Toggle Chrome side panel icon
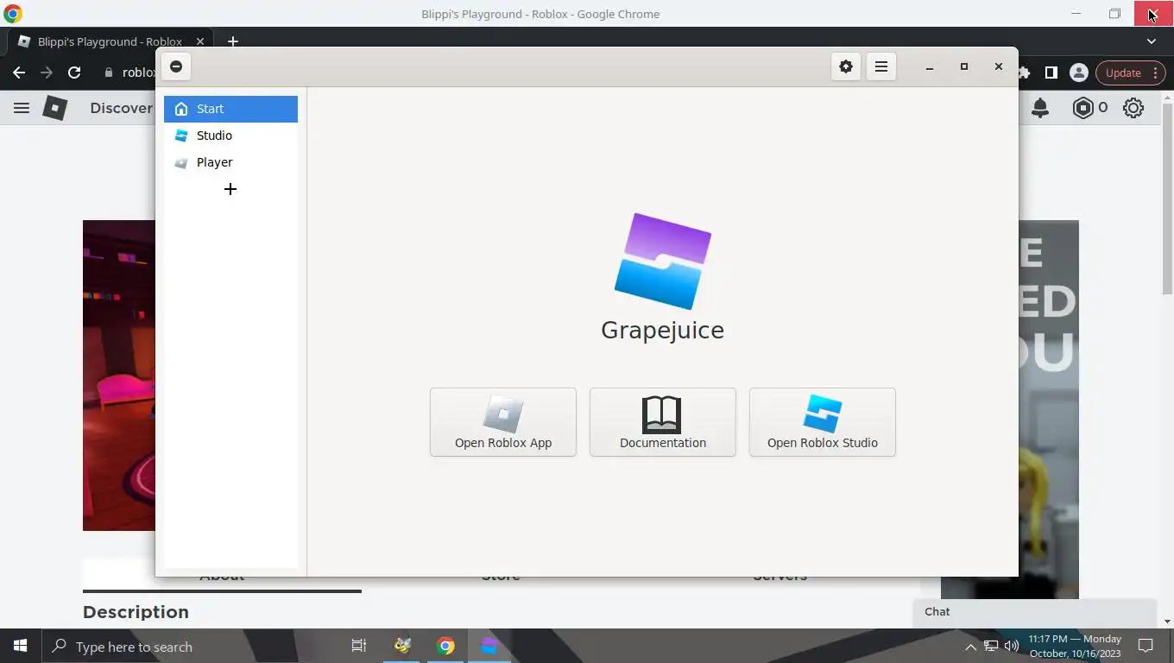Image resolution: width=1174 pixels, height=663 pixels. [1051, 73]
